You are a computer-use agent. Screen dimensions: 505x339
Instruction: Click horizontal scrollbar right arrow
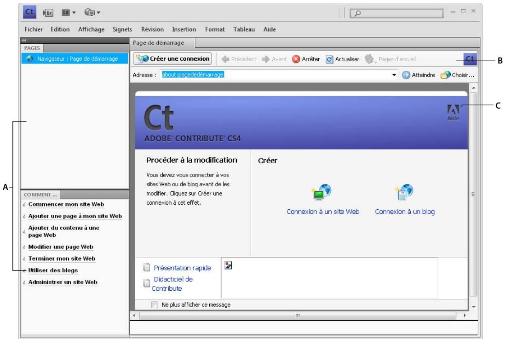pos(465,316)
